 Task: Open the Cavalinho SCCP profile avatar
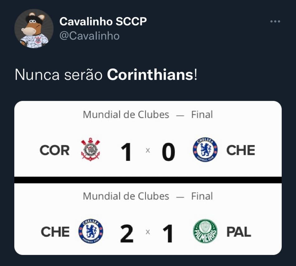(x=34, y=29)
